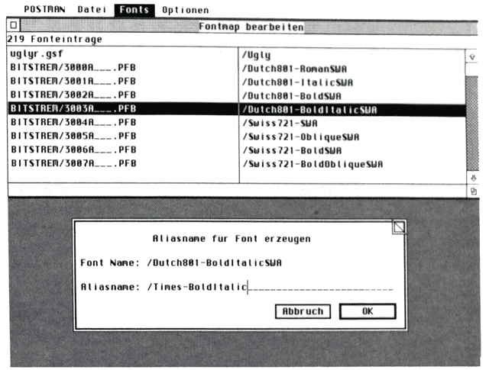Click the scroll down arrow of font list

click(473, 178)
